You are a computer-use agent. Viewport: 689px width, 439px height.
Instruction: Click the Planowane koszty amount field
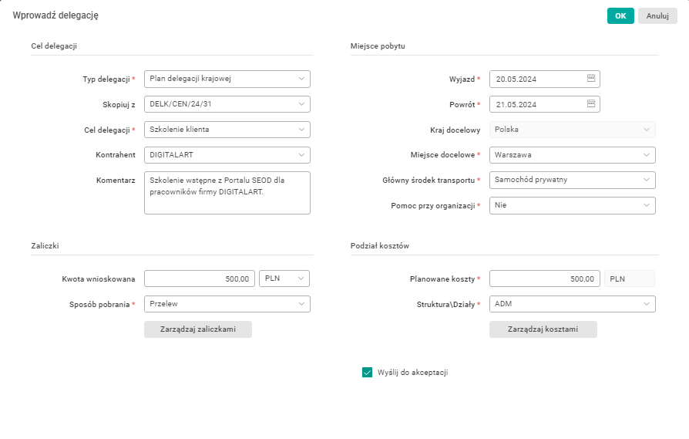coord(545,279)
